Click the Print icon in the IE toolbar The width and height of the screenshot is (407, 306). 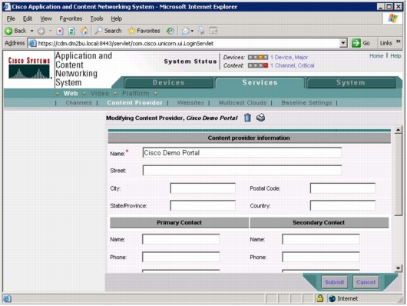[x=201, y=31]
